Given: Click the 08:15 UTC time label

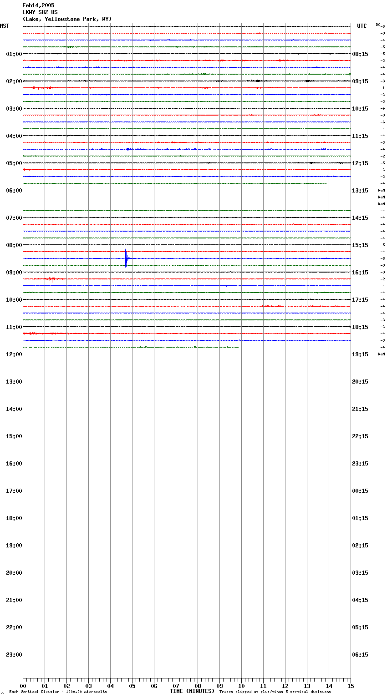Looking at the screenshot, I should (x=360, y=54).
